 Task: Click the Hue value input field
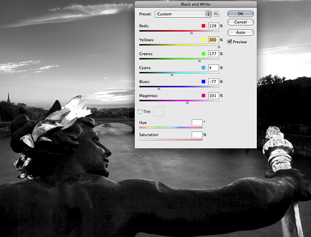197,123
